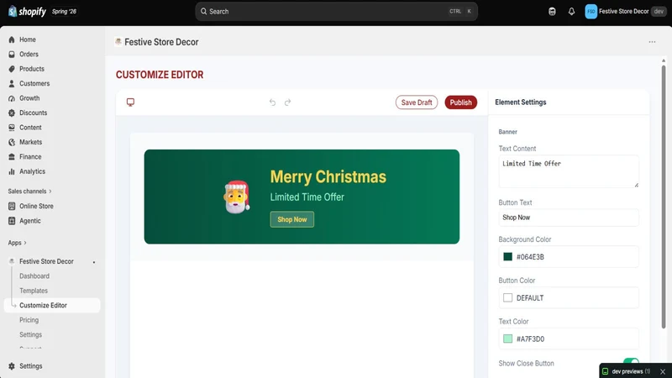
Task: Click the Settings gear icon at bottom
Action: pyautogui.click(x=12, y=366)
